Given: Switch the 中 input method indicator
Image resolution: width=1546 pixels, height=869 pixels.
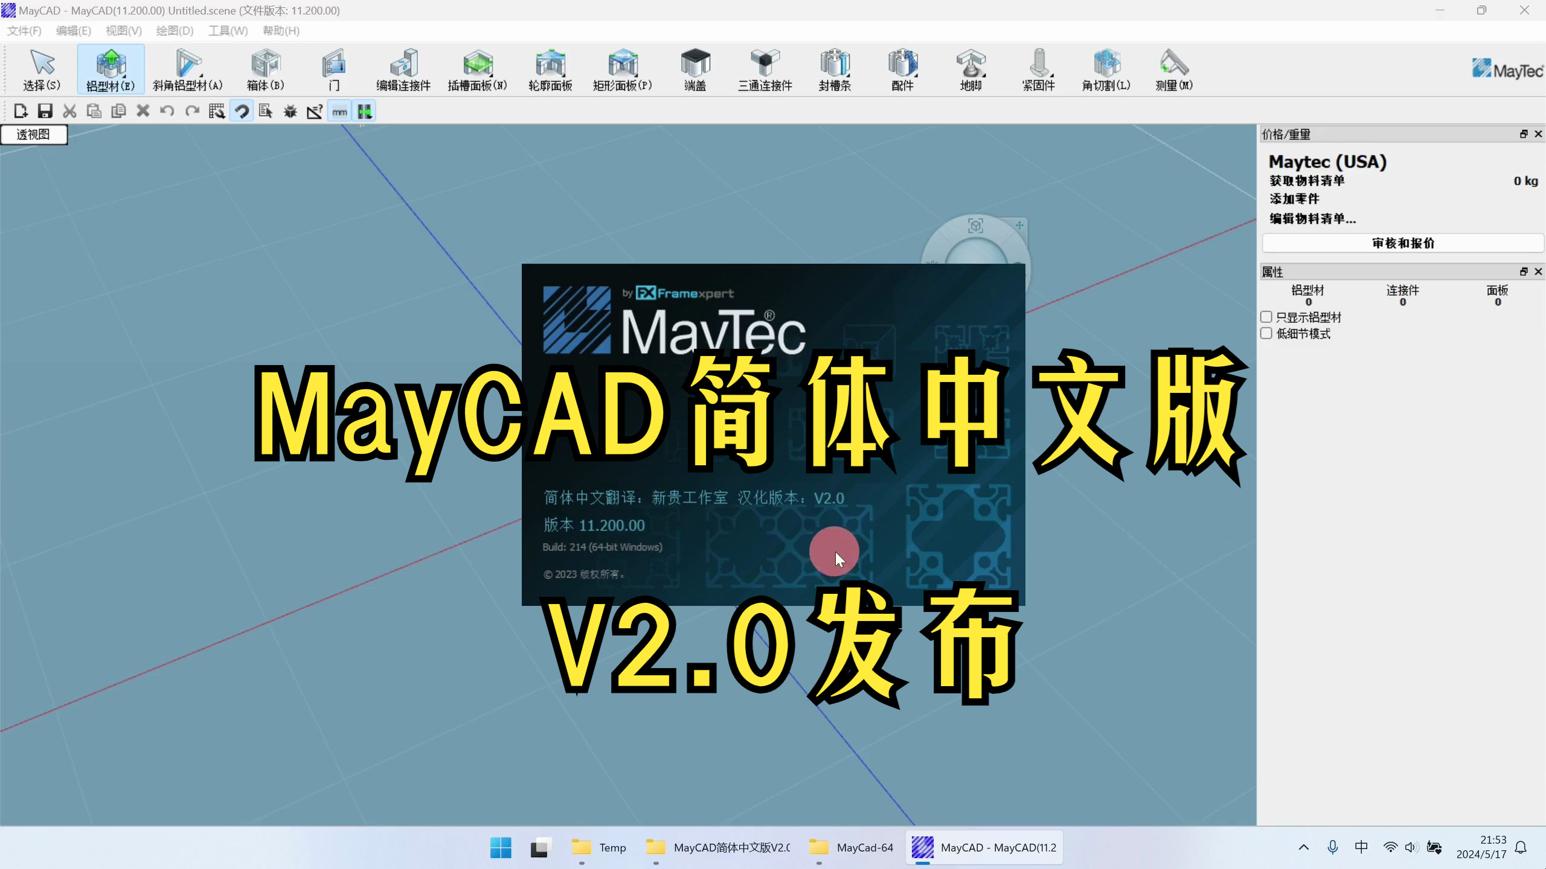Looking at the screenshot, I should click(x=1361, y=847).
